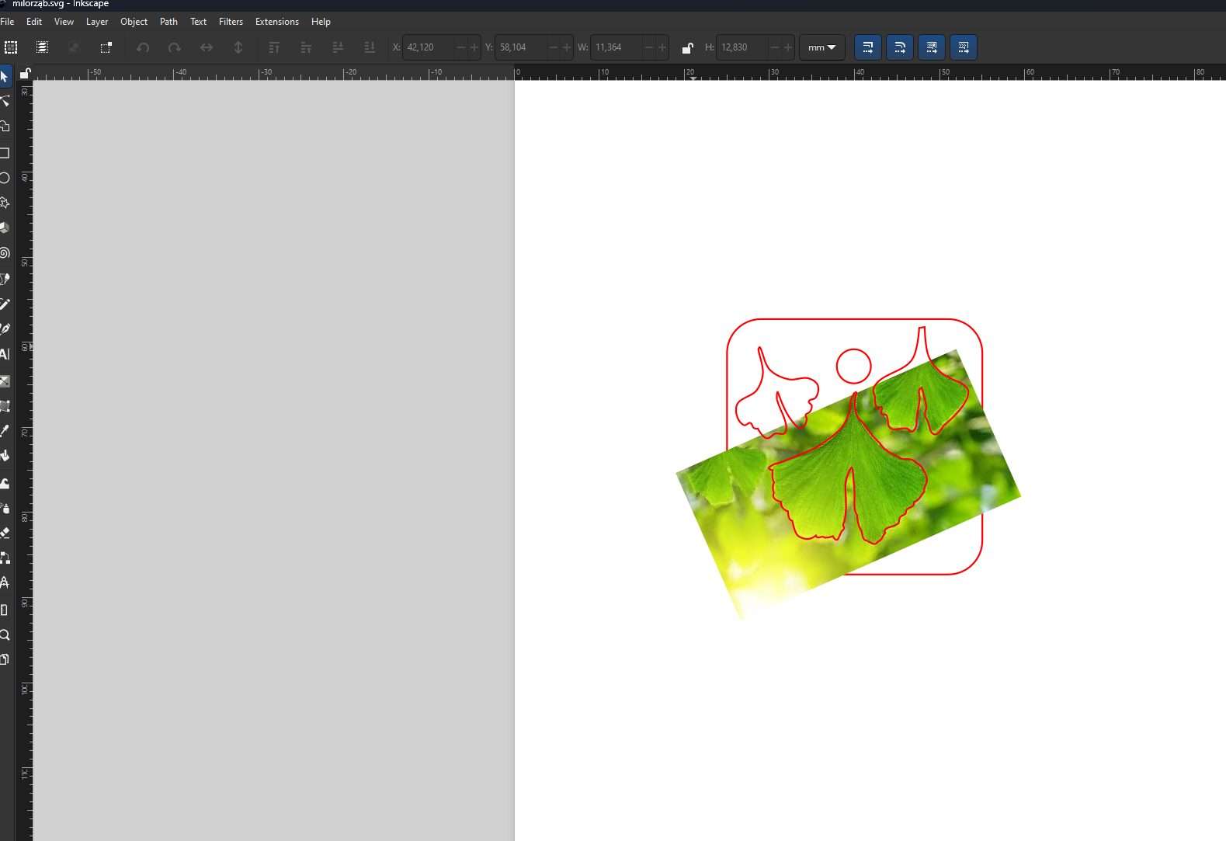This screenshot has height=841, width=1226.
Task: Click Select All in All Layers icon
Action: coord(42,47)
